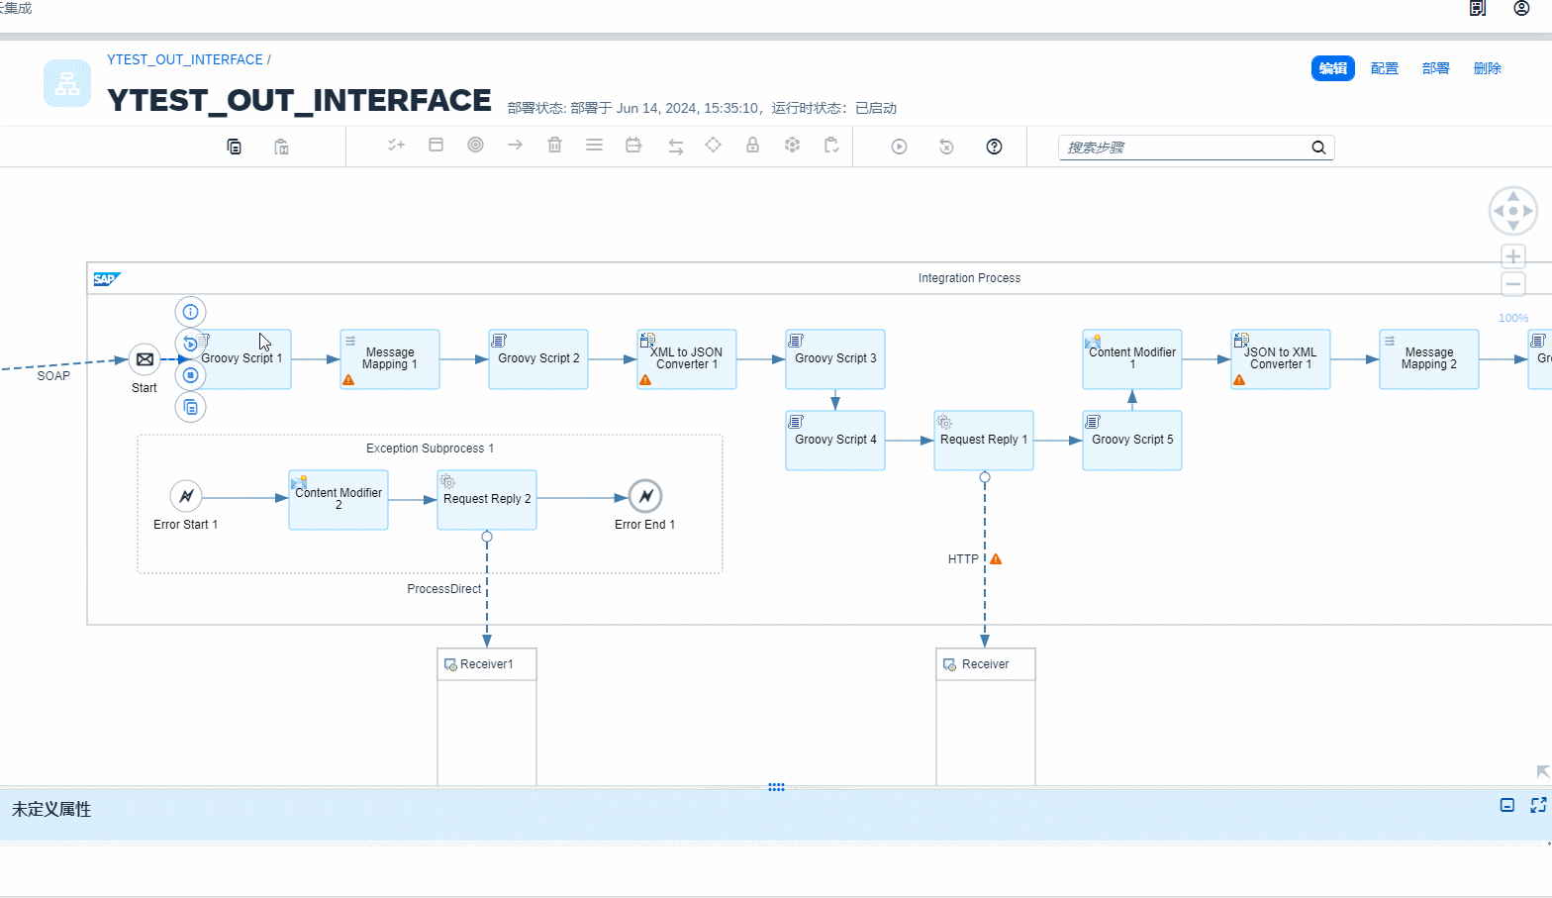1552x898 pixels.
Task: Open the 配置 configure option
Action: pyautogui.click(x=1384, y=68)
